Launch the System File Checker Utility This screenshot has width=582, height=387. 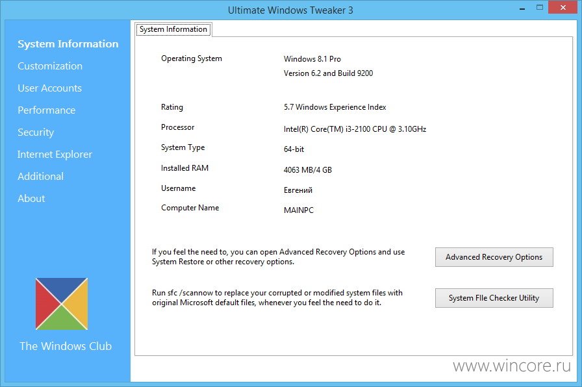(x=494, y=298)
